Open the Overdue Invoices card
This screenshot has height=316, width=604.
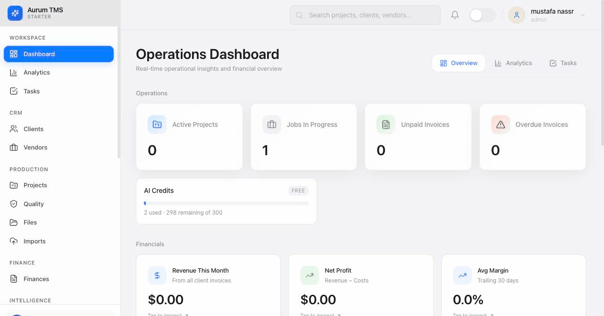533,137
